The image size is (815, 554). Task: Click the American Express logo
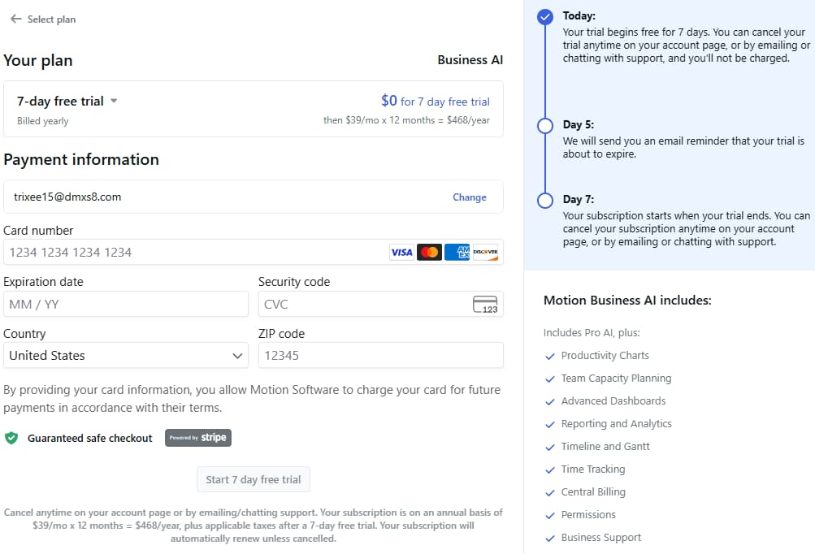tap(457, 252)
